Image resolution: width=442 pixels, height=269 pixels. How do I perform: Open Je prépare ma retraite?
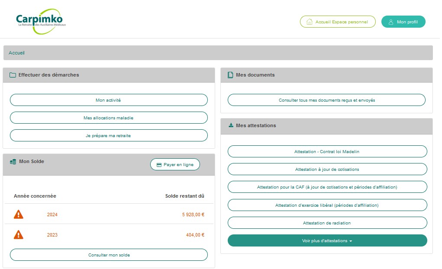click(x=109, y=135)
